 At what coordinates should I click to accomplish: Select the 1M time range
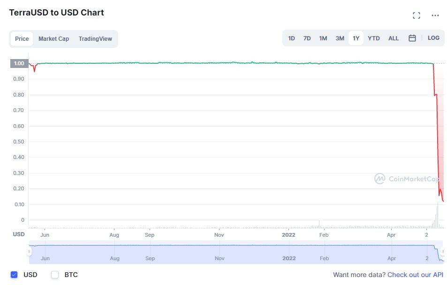[x=323, y=38]
